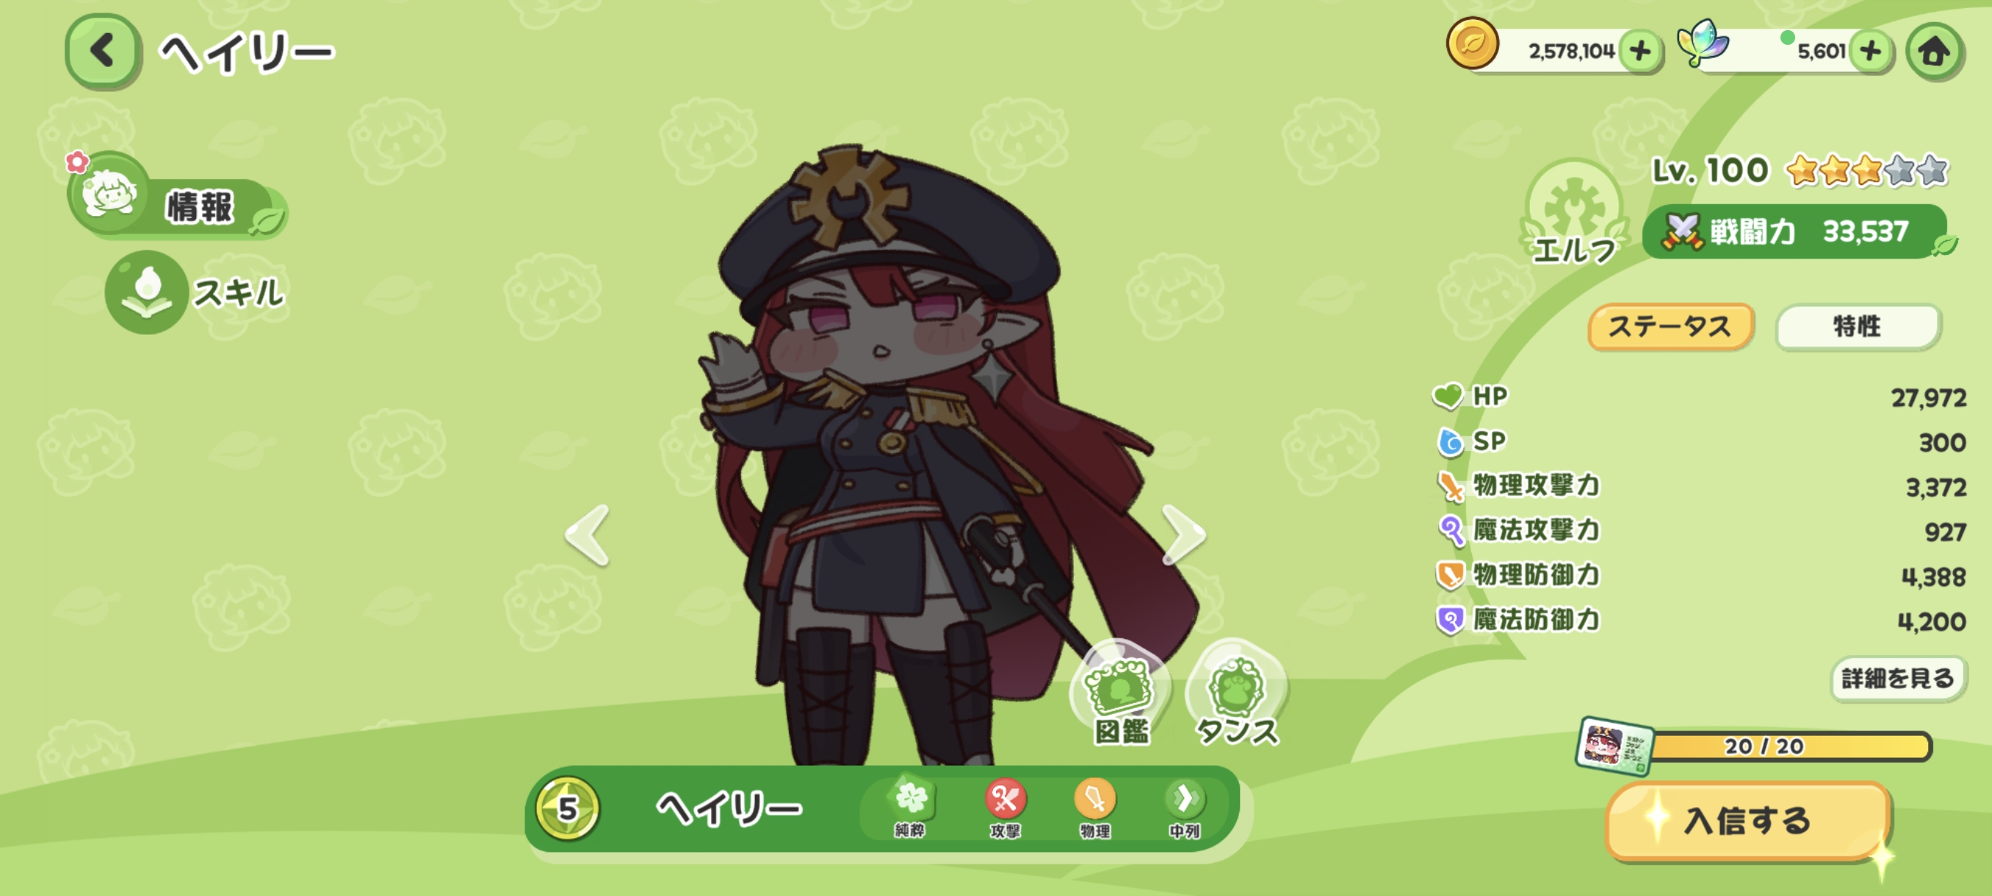Tap the home icon
Image resolution: width=1992 pixels, height=896 pixels.
[1935, 51]
